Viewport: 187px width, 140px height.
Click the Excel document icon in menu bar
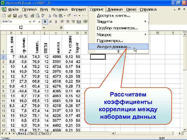4,9
